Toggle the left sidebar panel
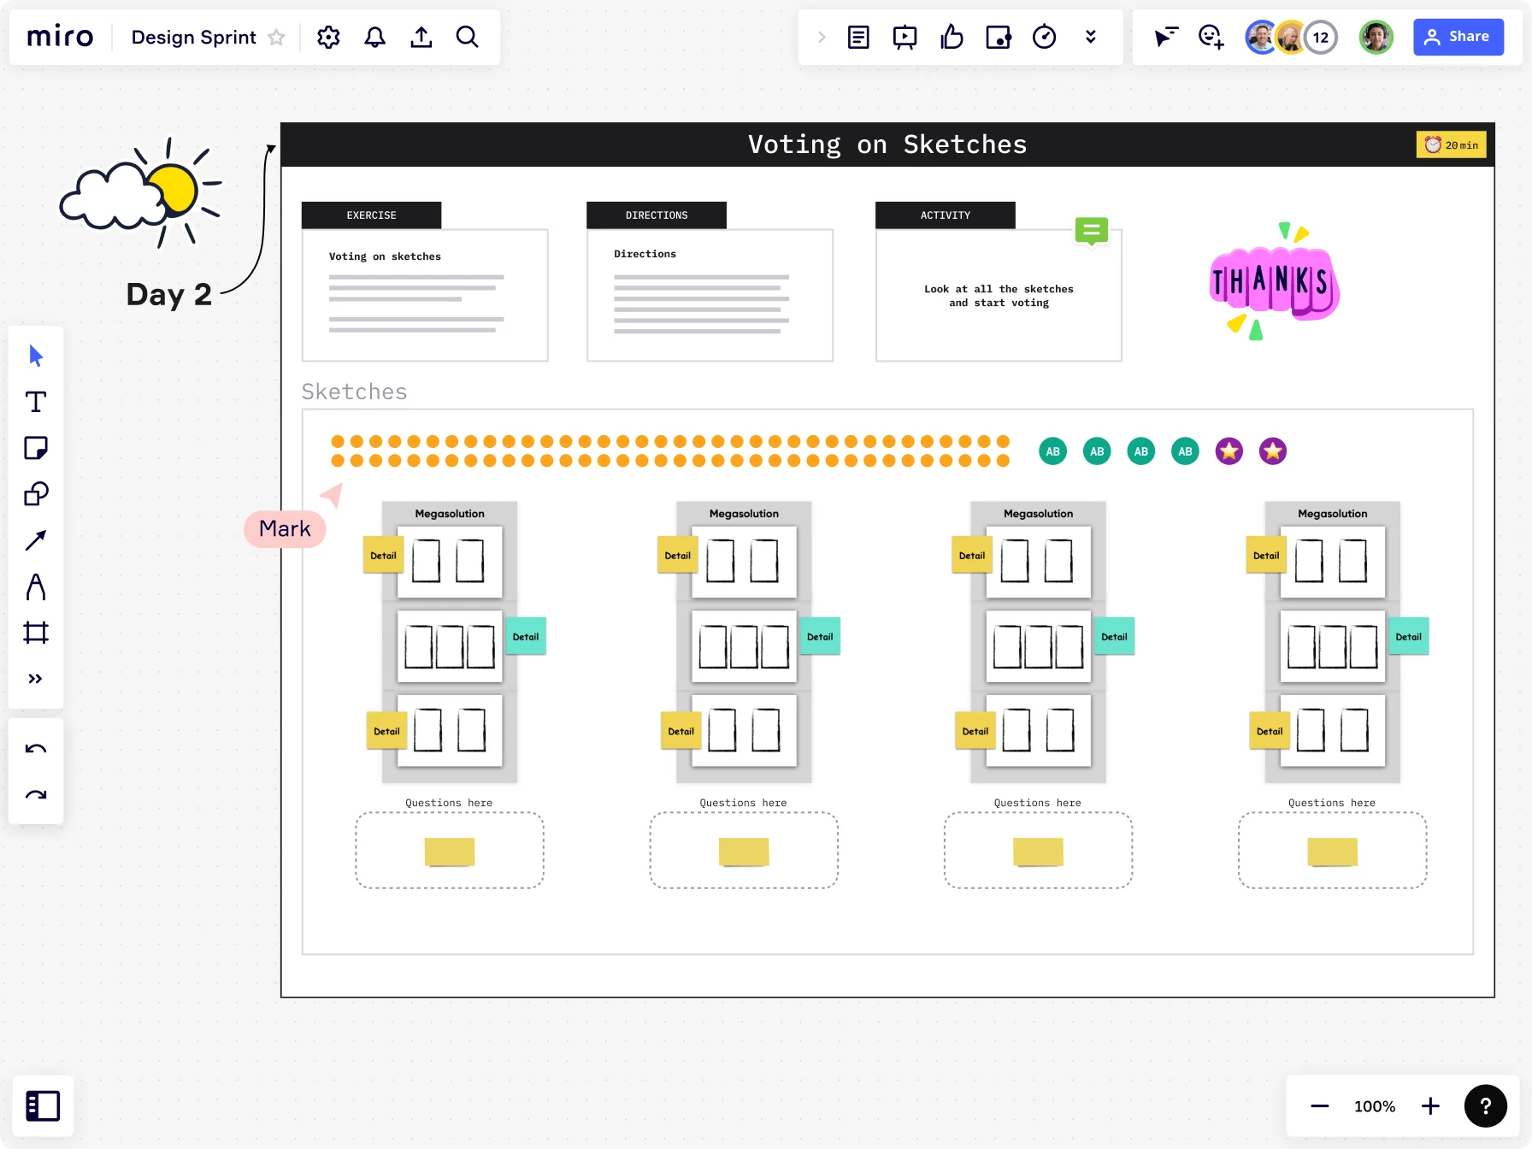The height and width of the screenshot is (1149, 1532). pos(43,1105)
